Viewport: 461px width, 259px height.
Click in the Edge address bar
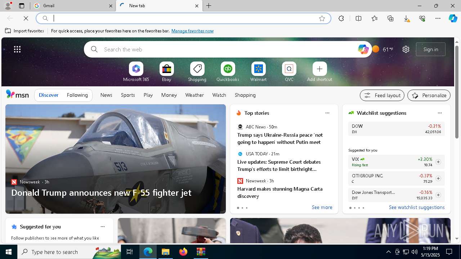pos(184,18)
